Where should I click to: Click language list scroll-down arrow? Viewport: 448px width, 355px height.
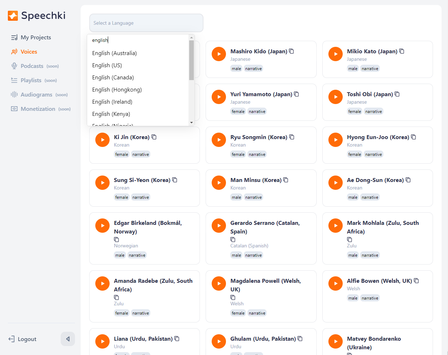click(x=192, y=123)
